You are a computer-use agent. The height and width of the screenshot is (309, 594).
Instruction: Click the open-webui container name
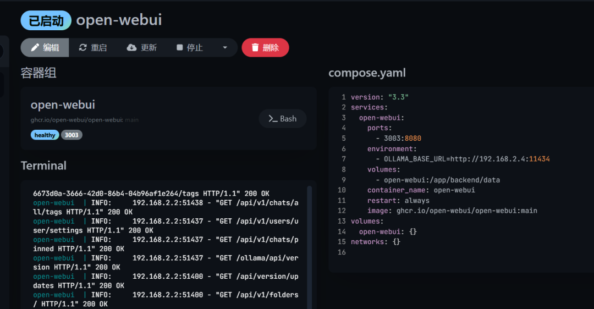pyautogui.click(x=63, y=104)
